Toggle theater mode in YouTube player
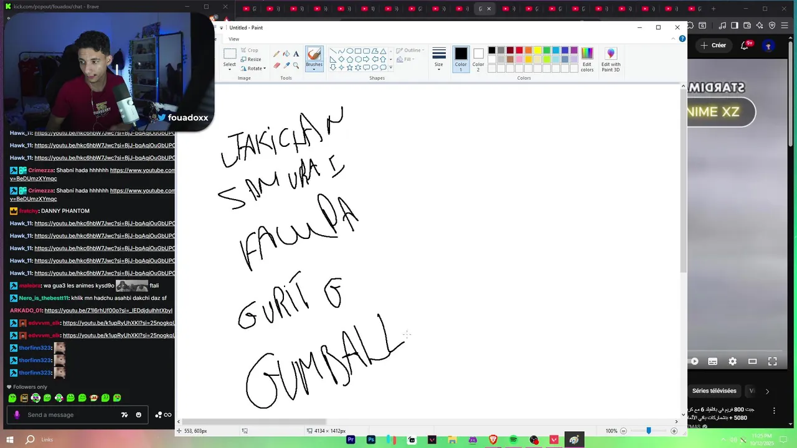Image resolution: width=797 pixels, height=448 pixels. coord(753,361)
